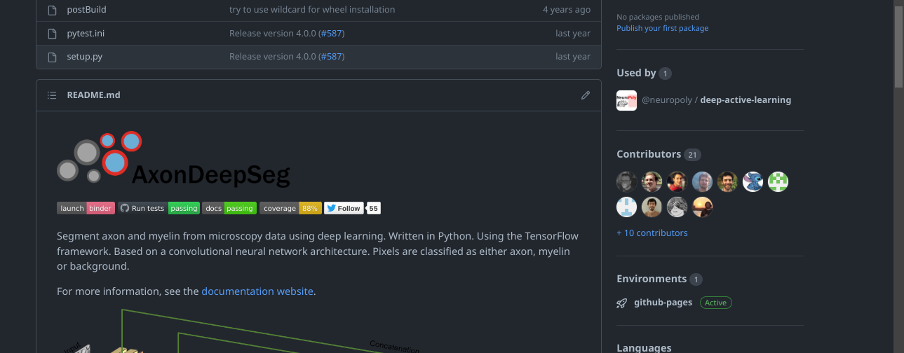Open the first contributor avatar

627,182
